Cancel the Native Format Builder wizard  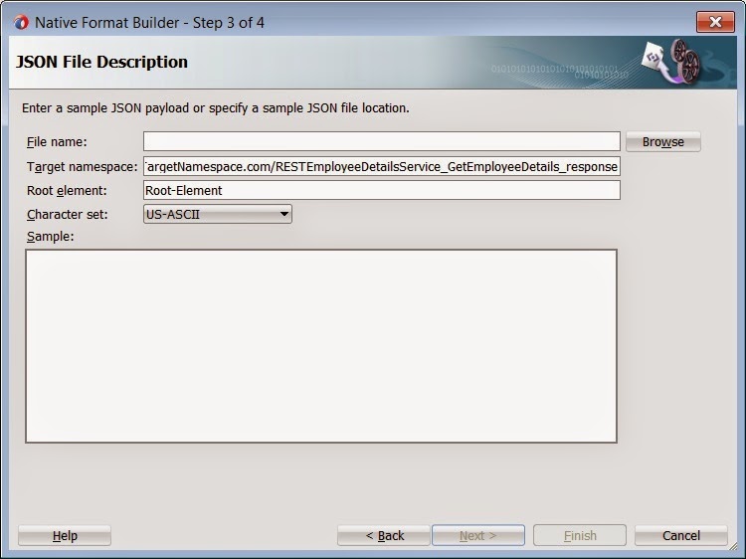(680, 536)
